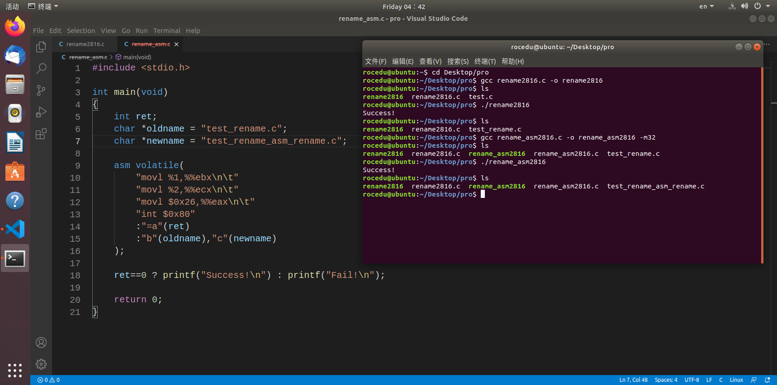Screen dimensions: 777x385
Task: Open the Explorer view in activity bar
Action: 41,47
